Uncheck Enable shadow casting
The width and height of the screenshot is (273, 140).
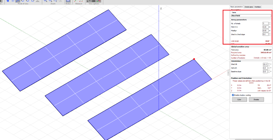click(233, 95)
